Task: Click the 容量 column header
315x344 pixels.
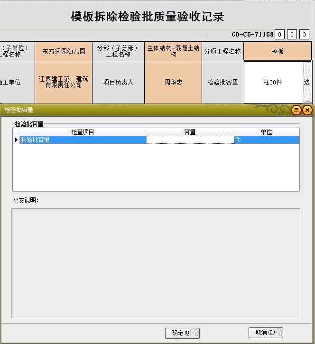Action: tap(190, 132)
